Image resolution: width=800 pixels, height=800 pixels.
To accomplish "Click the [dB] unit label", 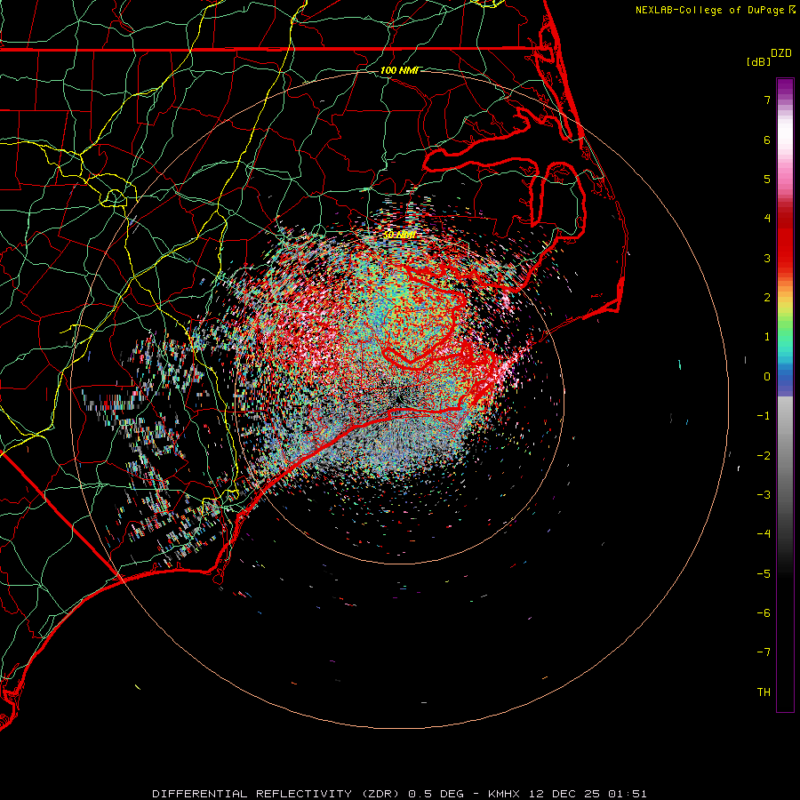I will [758, 61].
